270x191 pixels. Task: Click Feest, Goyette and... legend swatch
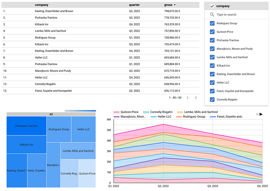[x=213, y=117]
